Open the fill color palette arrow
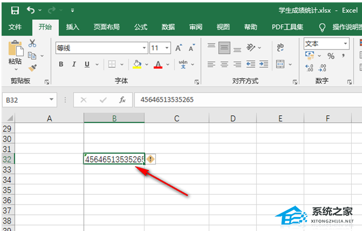The width and height of the screenshot is (362, 231). [147, 64]
